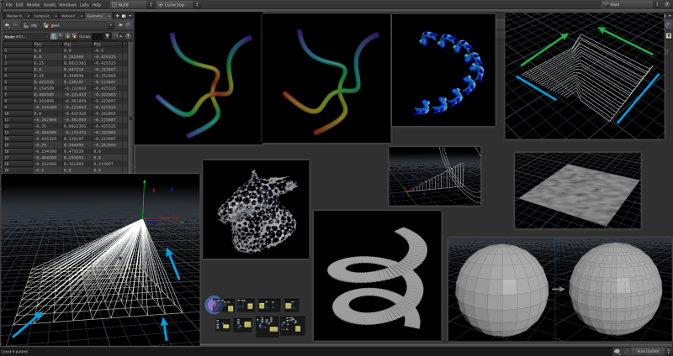Open the Labs menu

[84, 5]
